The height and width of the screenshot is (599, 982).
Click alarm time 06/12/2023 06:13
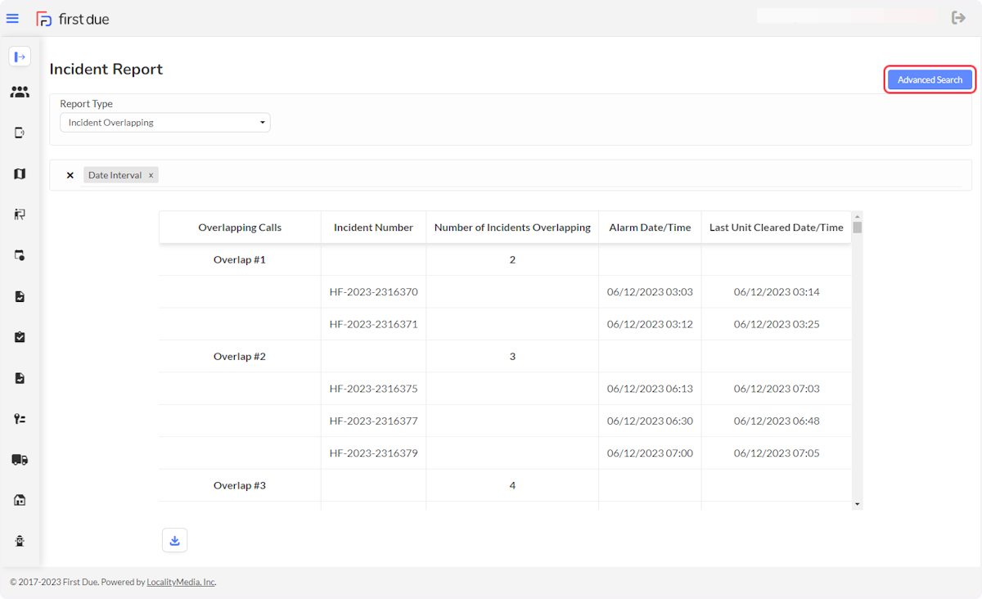coord(650,389)
